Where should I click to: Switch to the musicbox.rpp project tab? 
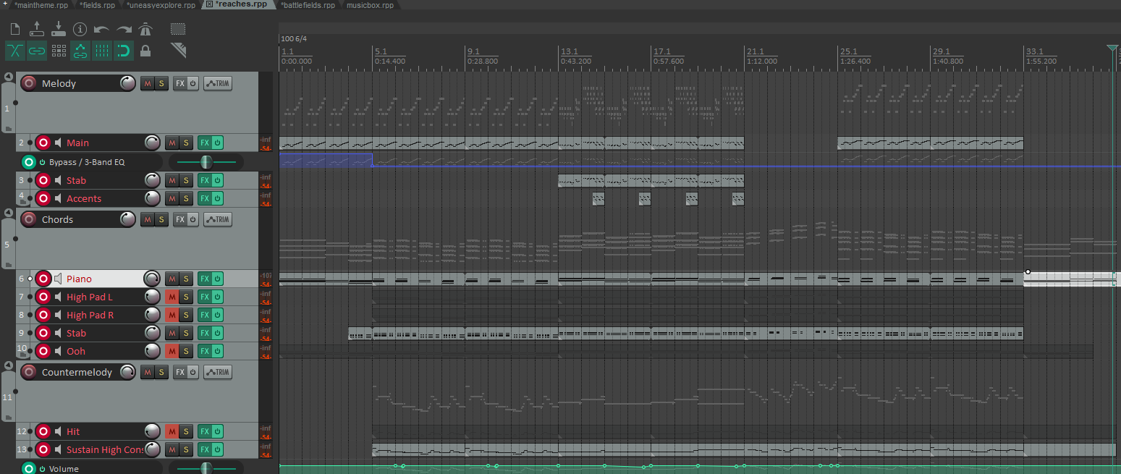click(370, 5)
